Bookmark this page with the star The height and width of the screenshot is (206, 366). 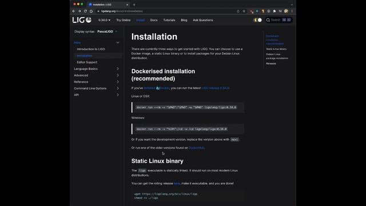click(244, 11)
